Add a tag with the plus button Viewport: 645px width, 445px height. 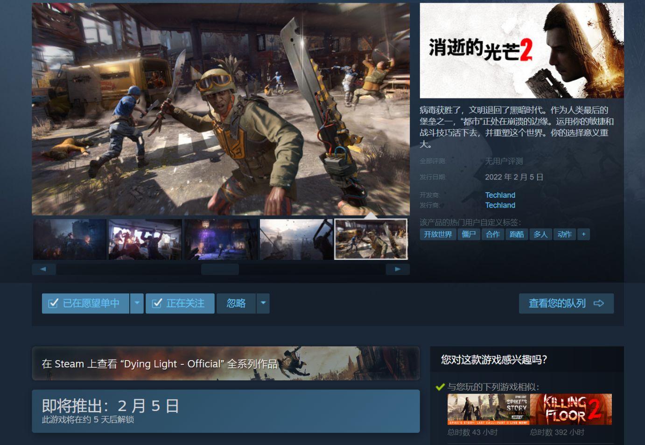tap(583, 234)
